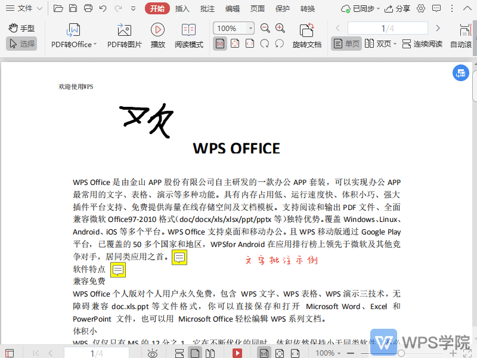Go to previous page in status bar

tap(51, 353)
